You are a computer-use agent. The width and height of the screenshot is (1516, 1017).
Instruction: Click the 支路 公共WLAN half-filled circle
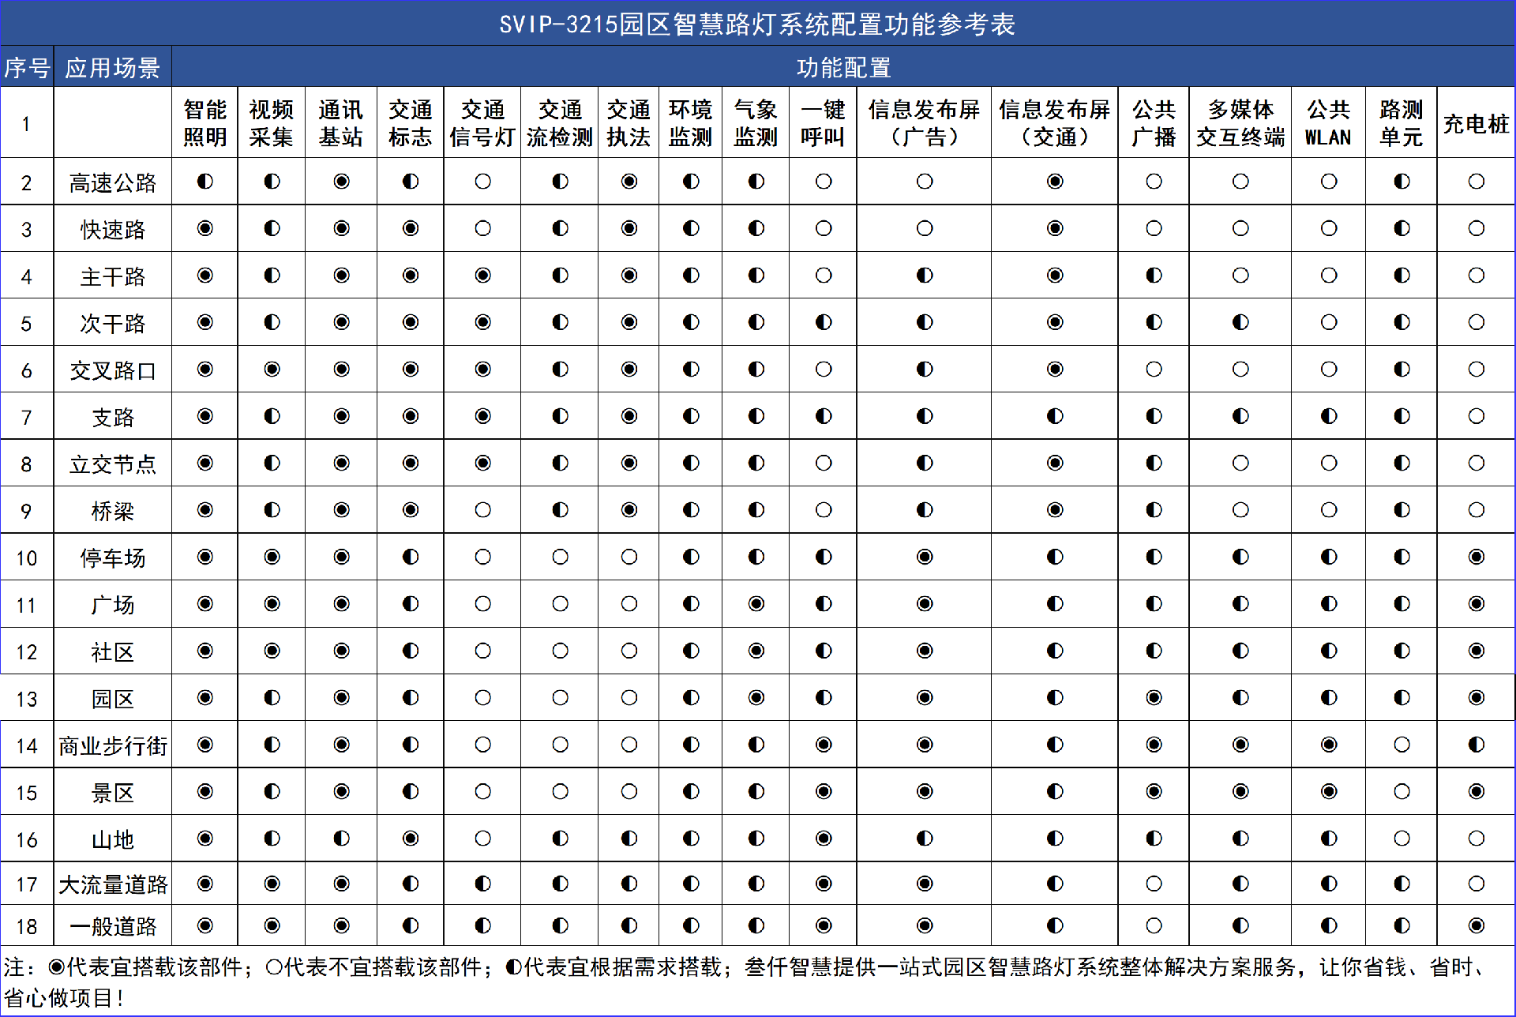coord(1329,416)
